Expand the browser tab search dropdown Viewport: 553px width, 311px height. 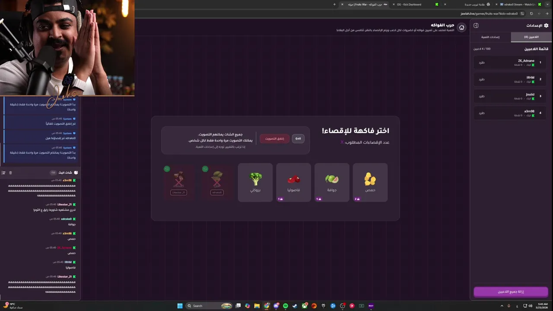548,4
